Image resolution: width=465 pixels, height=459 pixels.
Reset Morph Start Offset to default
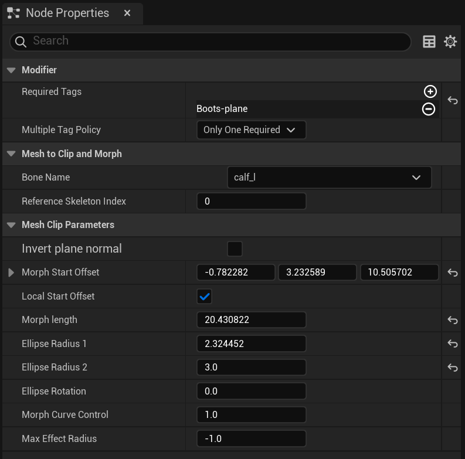pos(453,272)
